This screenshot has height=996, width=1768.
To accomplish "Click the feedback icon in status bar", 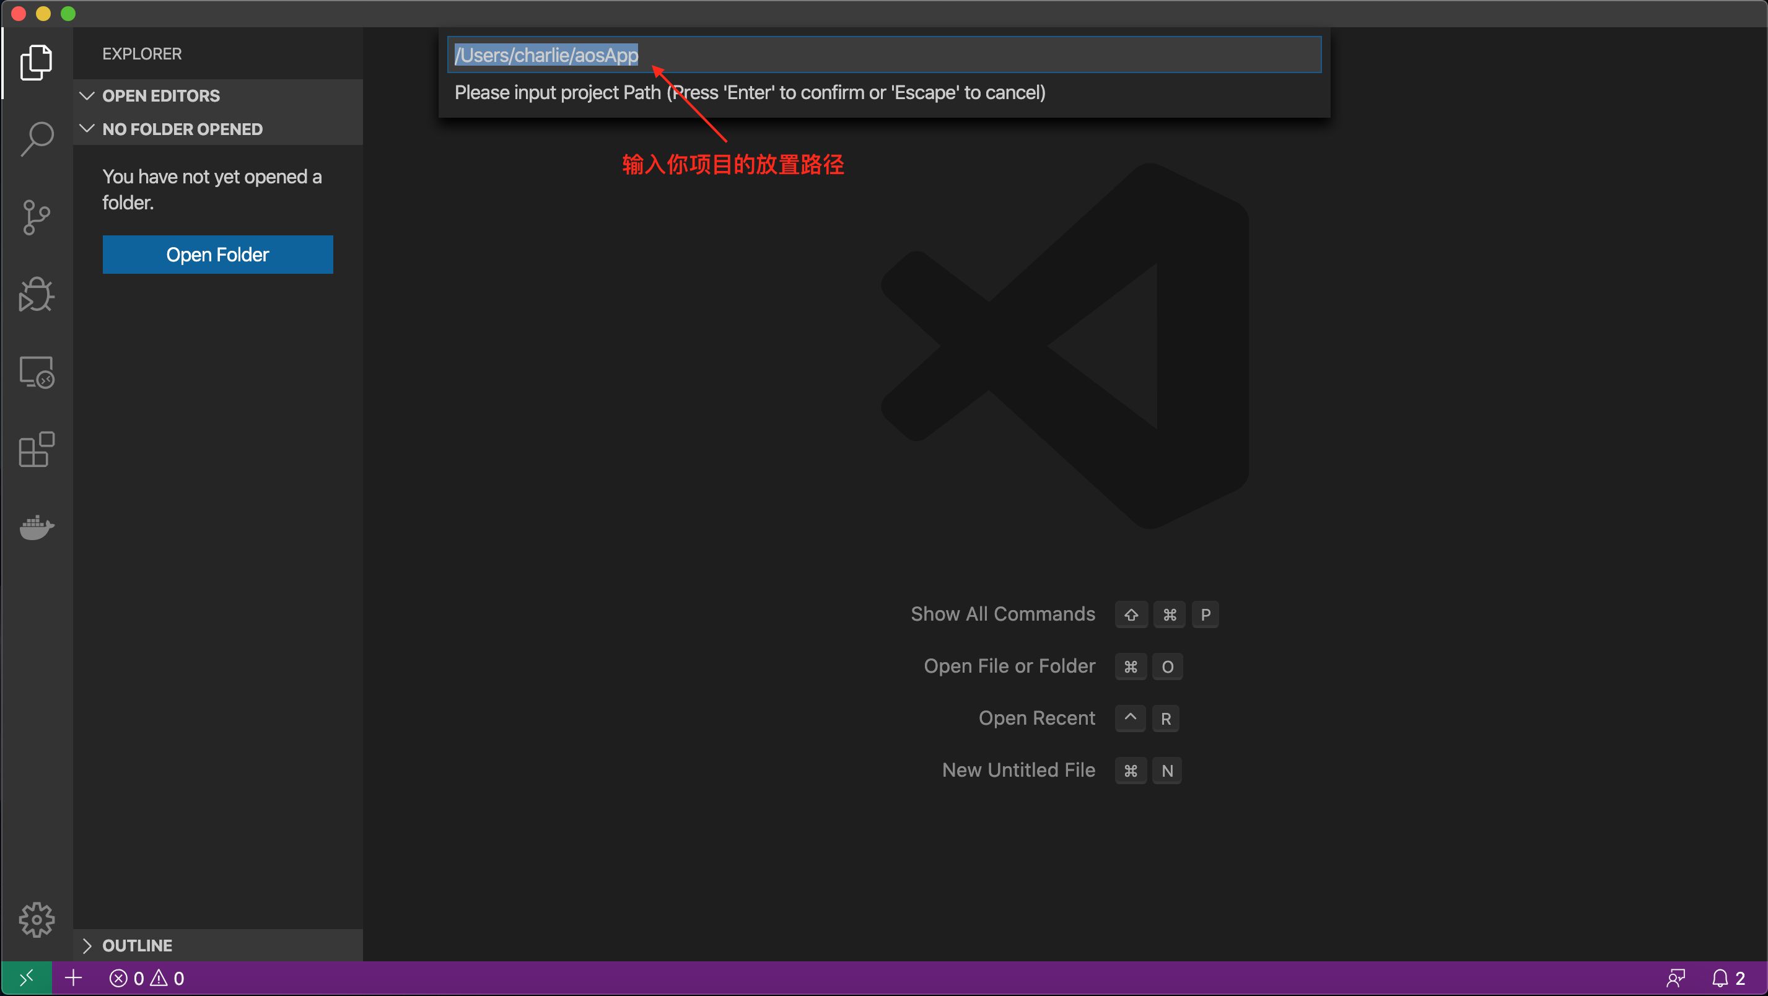I will click(1675, 978).
